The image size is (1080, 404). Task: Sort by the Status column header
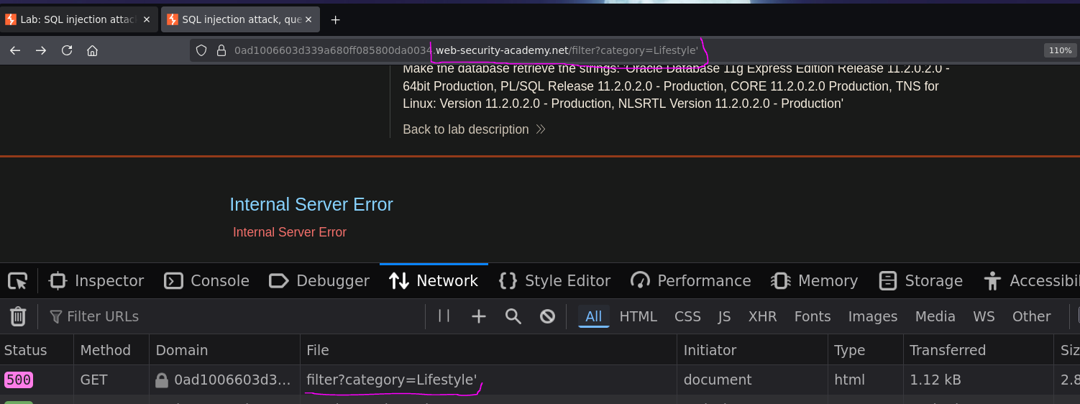(x=36, y=350)
